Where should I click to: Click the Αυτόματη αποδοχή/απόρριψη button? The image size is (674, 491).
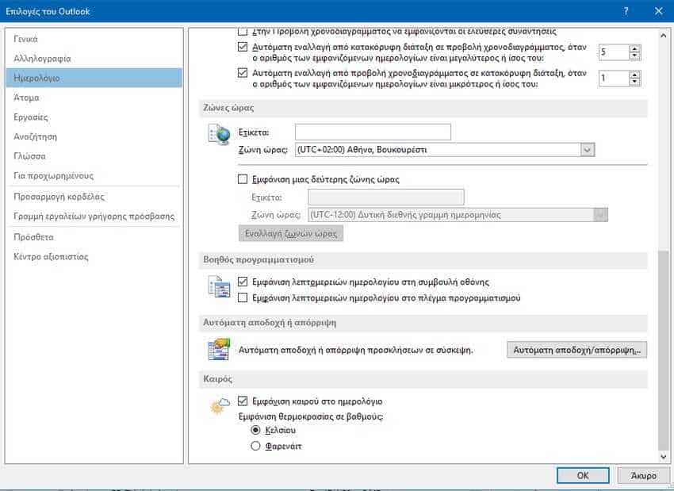point(576,350)
